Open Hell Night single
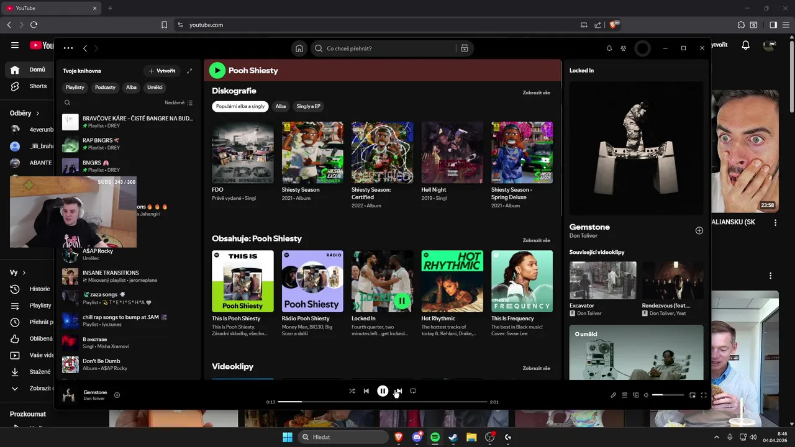This screenshot has width=795, height=447. [452, 153]
